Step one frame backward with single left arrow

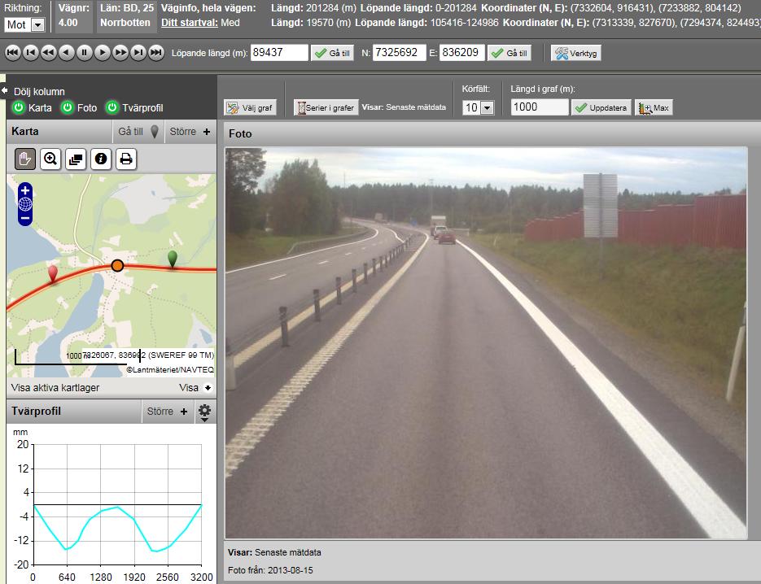pyautogui.click(x=67, y=52)
